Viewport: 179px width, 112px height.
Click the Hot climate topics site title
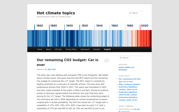tap(56, 13)
